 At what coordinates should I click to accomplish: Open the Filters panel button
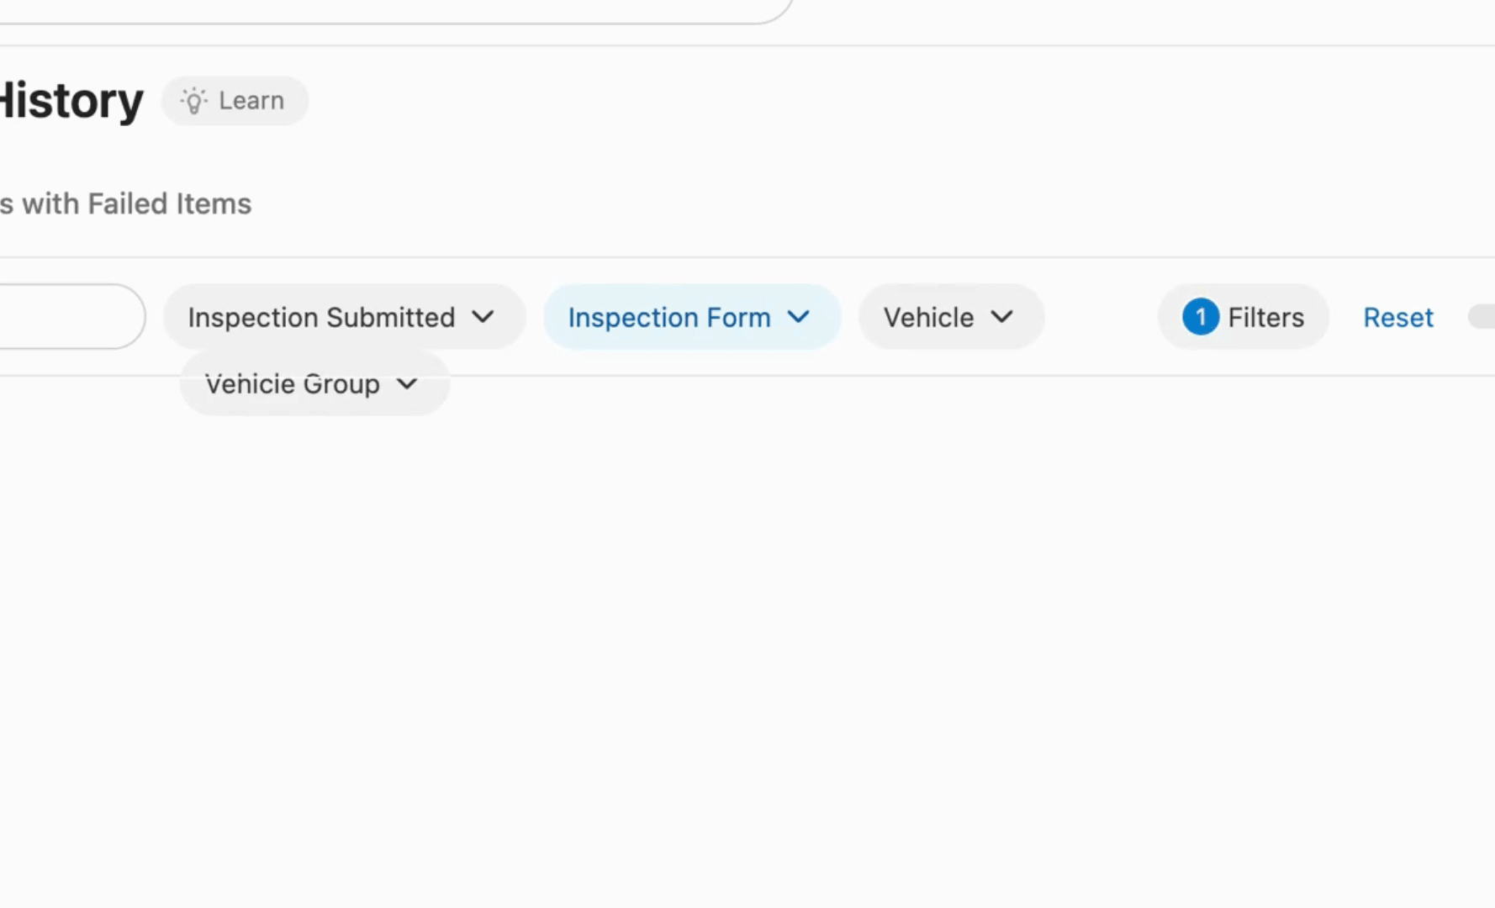1243,317
